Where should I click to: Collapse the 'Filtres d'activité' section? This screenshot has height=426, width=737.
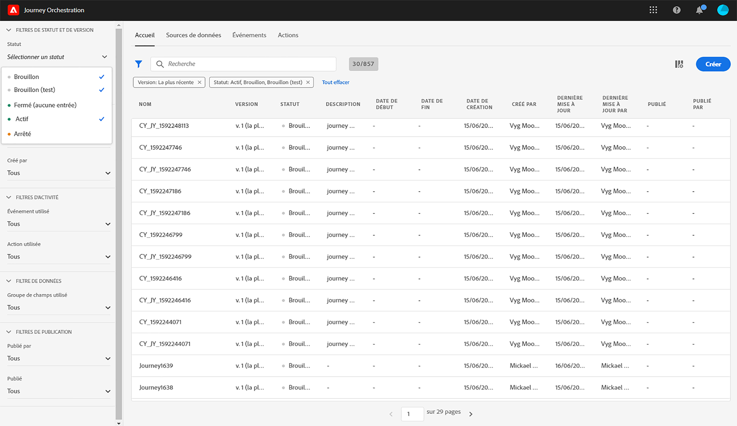point(9,197)
